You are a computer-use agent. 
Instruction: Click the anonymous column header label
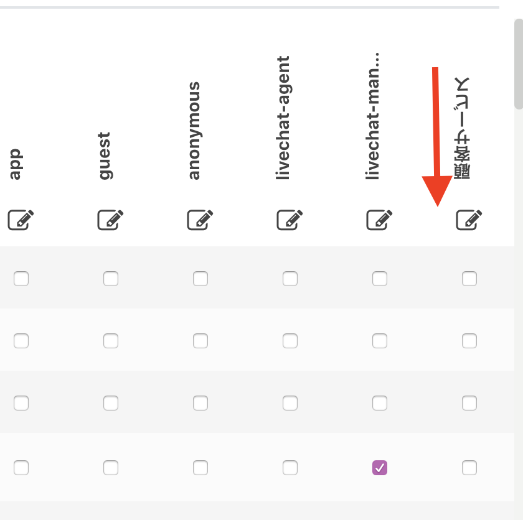pos(194,131)
